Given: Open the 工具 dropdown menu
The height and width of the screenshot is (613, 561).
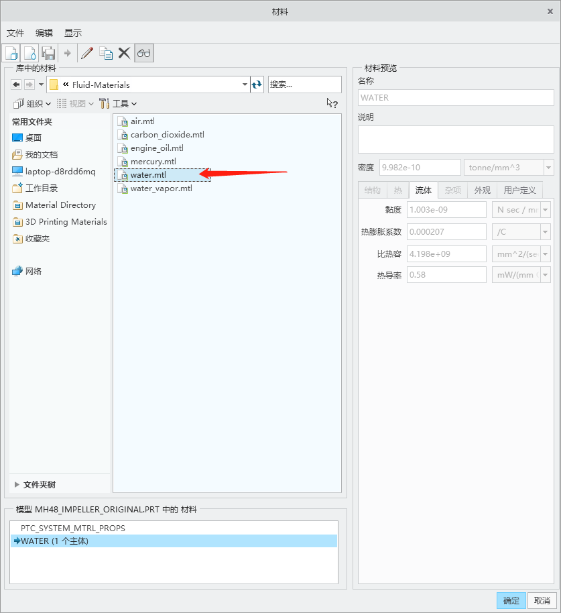Looking at the screenshot, I should coord(118,103).
